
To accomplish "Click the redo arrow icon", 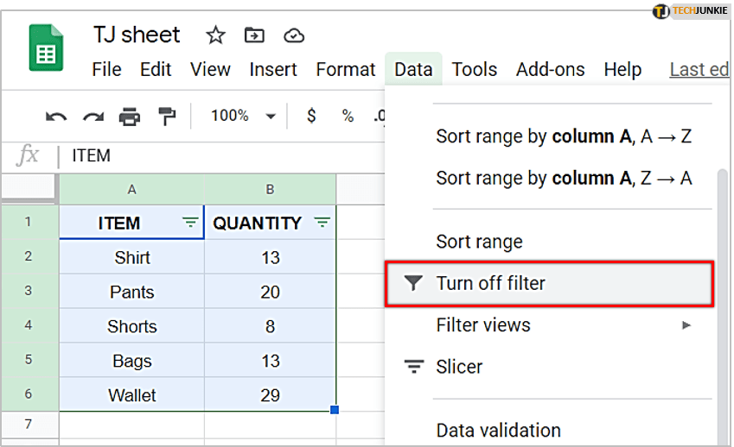I will [x=93, y=116].
